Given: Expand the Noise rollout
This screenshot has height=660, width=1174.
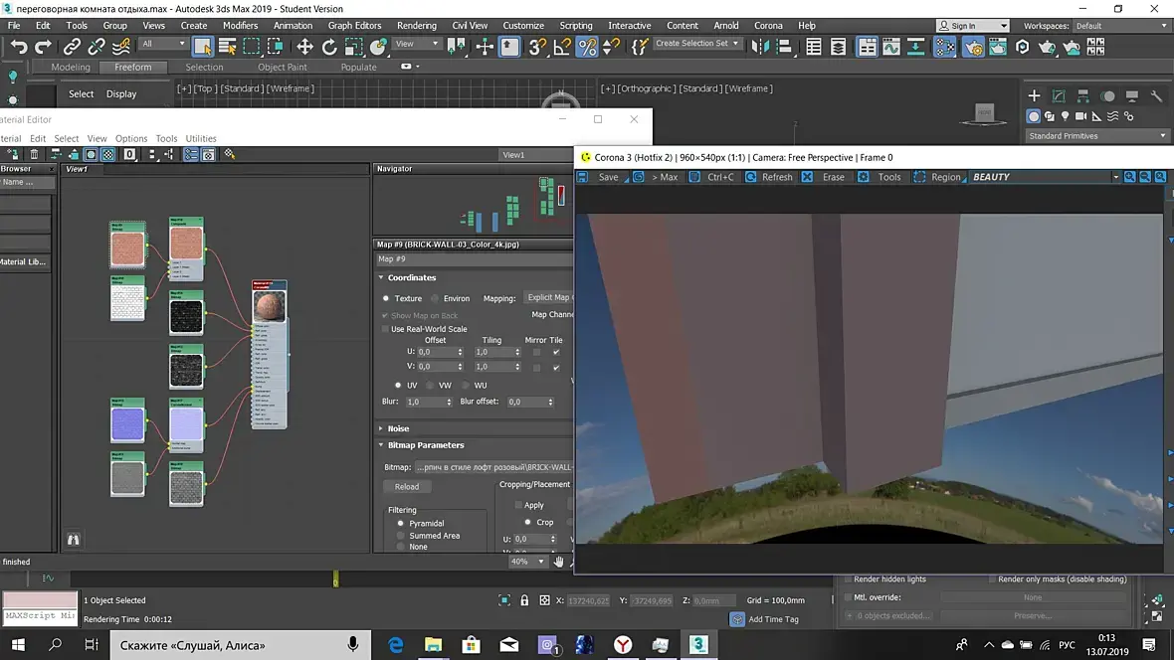Looking at the screenshot, I should [x=398, y=428].
